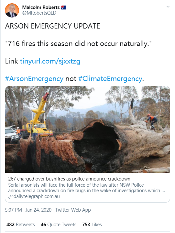
Task: Click the Australian flag emoji beside name
Action: 64,7
